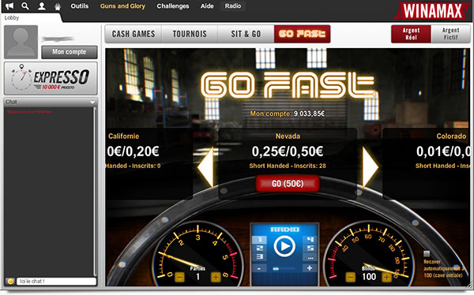Open the Radio menu
474x295 pixels.
coord(233,6)
